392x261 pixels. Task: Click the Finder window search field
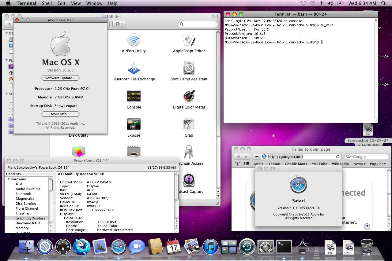(x=198, y=24)
